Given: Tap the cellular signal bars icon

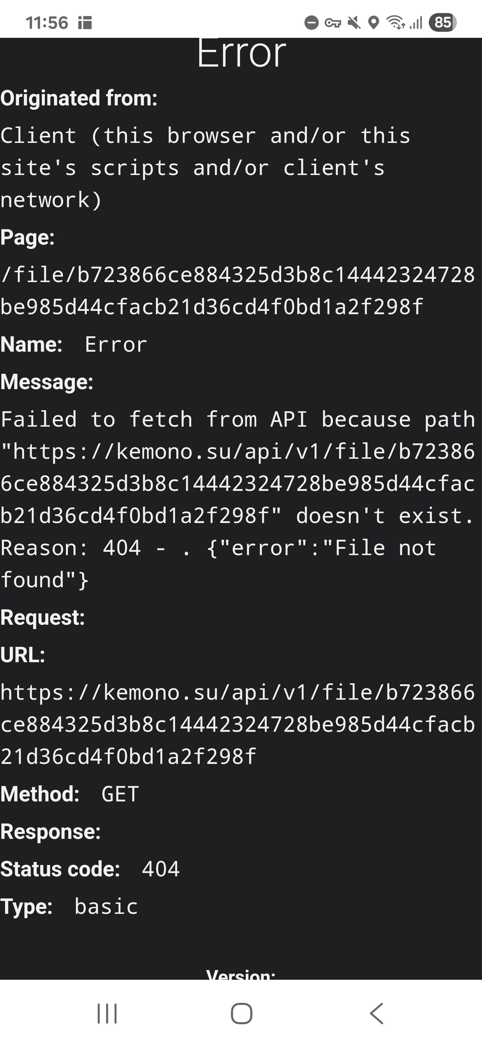Looking at the screenshot, I should click(x=416, y=23).
